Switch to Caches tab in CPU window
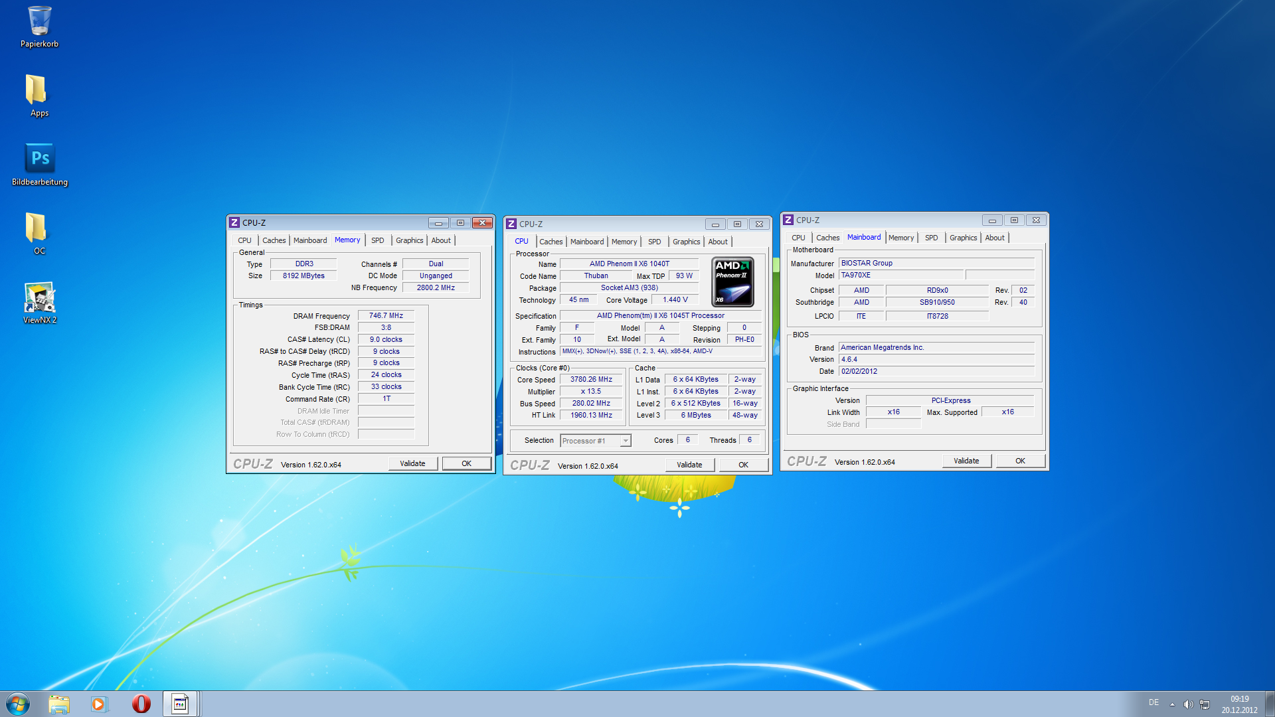The width and height of the screenshot is (1275, 717). click(551, 242)
